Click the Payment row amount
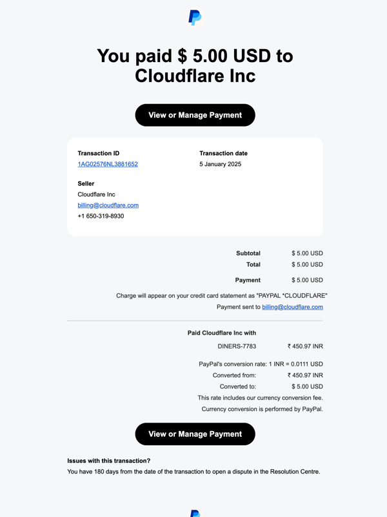The width and height of the screenshot is (387, 517). pos(307,280)
